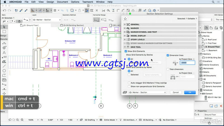
Task: Click the Settings button in Properties
Action: pos(209,118)
